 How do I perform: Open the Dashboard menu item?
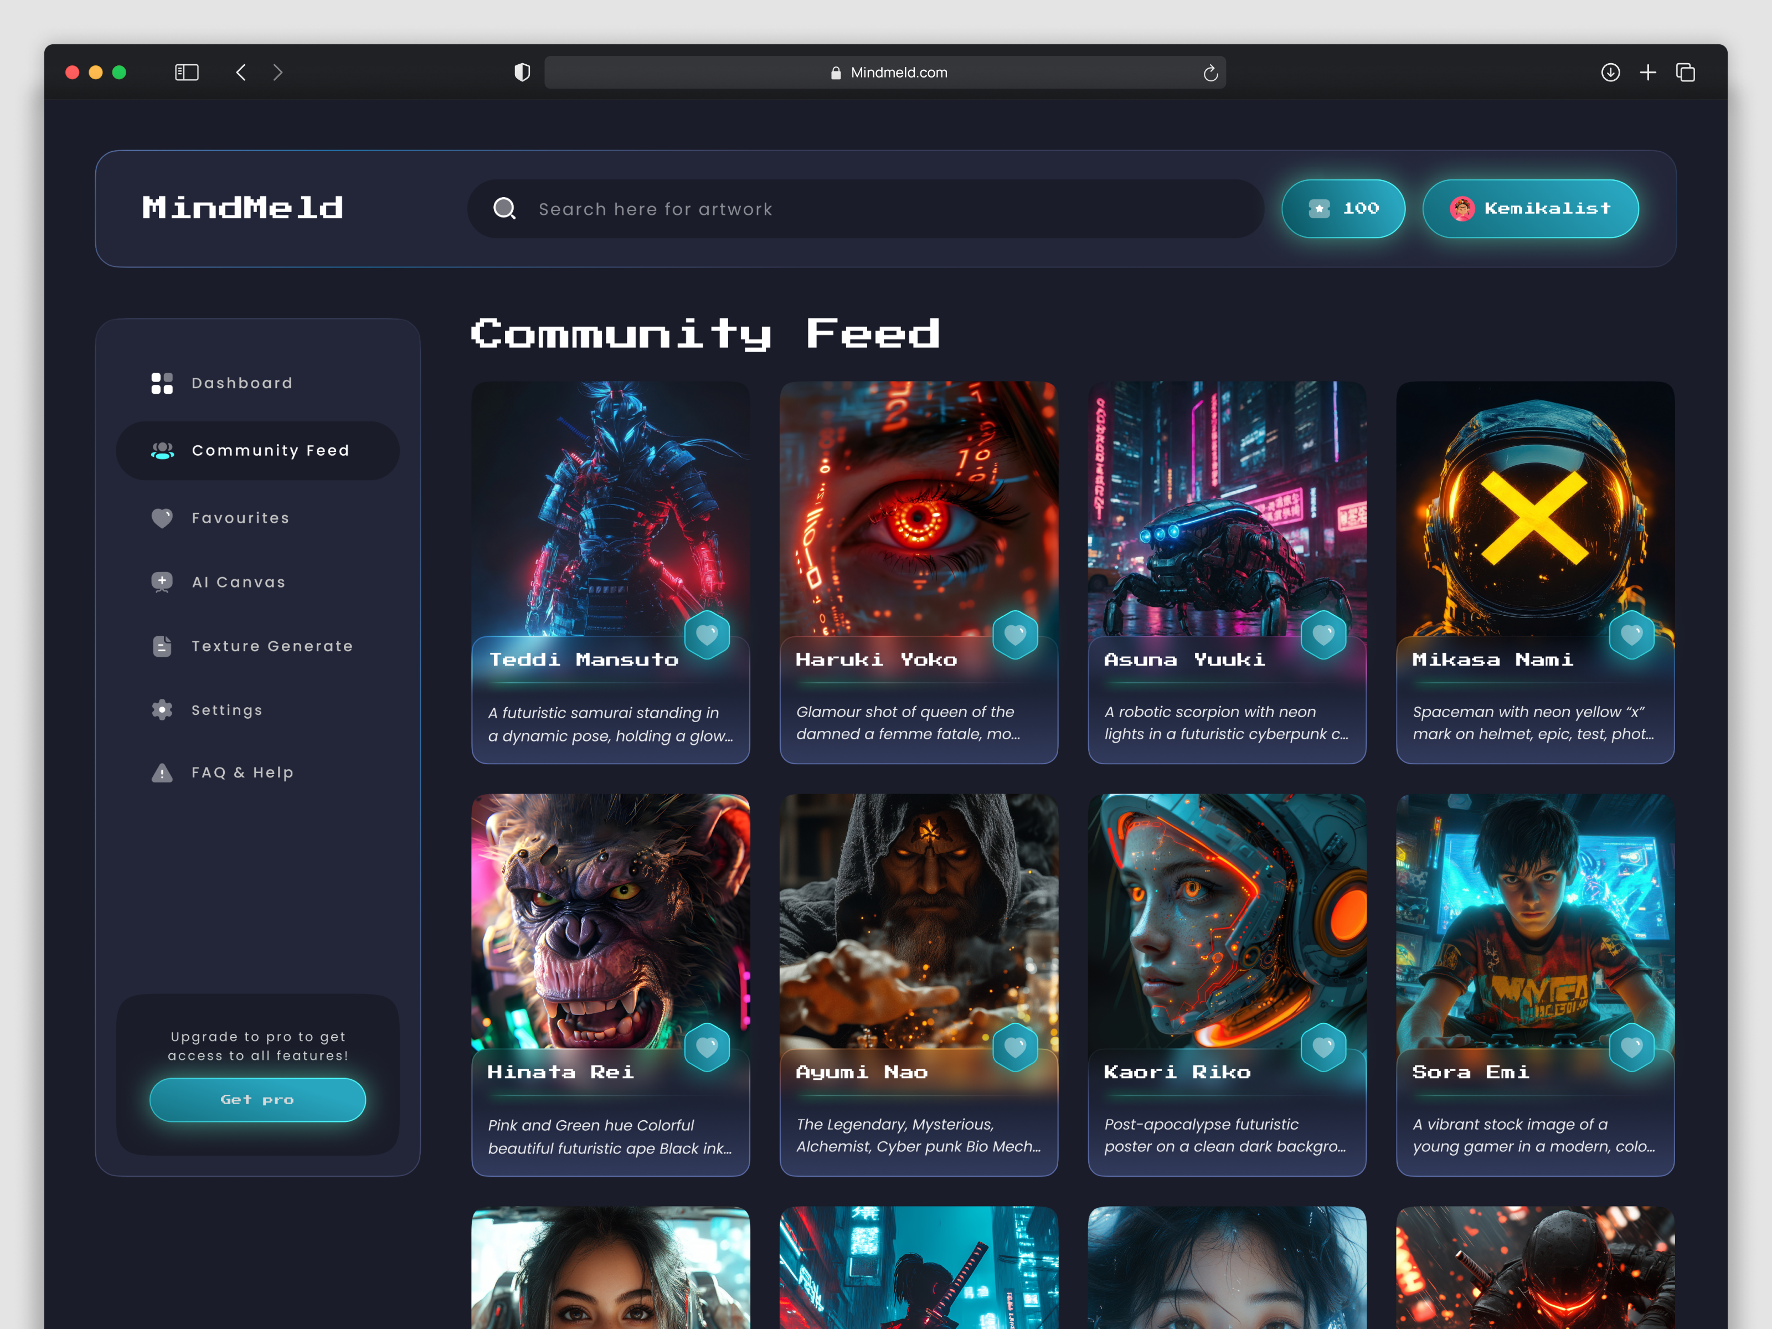258,383
